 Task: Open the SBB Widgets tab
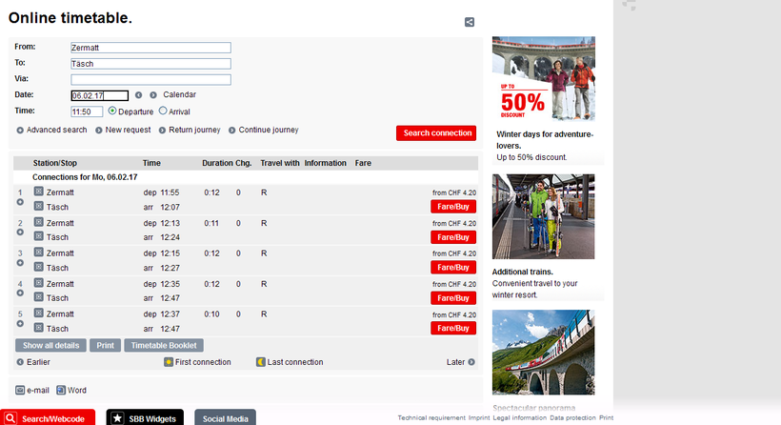click(144, 418)
